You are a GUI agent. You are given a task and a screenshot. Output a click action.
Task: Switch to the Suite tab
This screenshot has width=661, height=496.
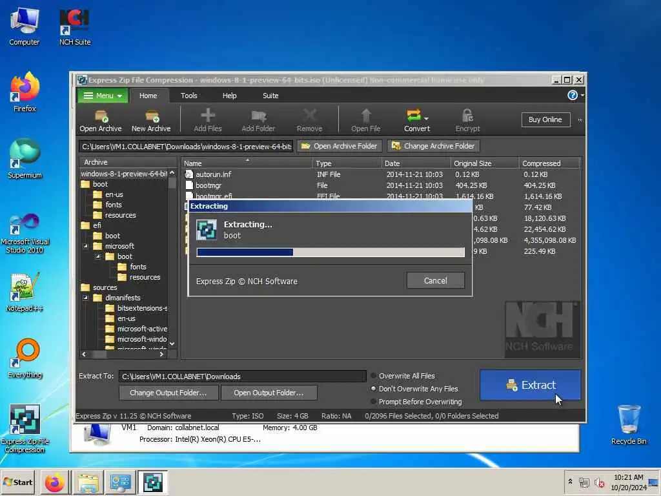click(x=270, y=96)
